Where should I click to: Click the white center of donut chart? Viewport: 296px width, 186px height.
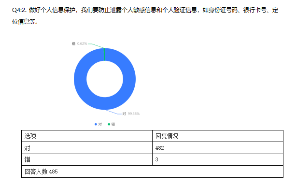[x=105, y=79]
